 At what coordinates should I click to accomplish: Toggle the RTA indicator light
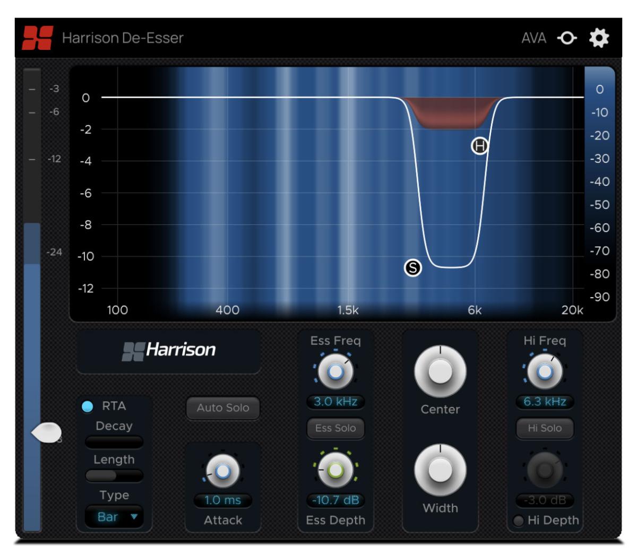(88, 406)
